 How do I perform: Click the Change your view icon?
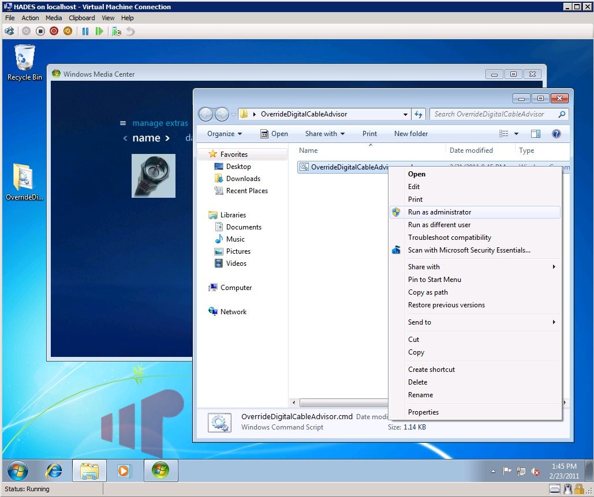pos(503,134)
